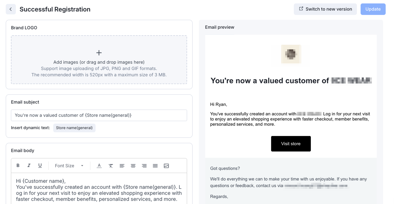Click Visit store button in email preview
This screenshot has height=204, width=394.
pyautogui.click(x=291, y=144)
